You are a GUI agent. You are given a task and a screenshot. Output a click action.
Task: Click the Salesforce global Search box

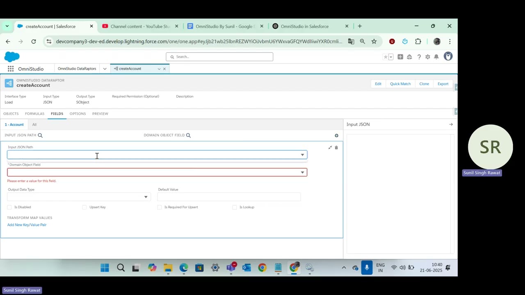pos(219,57)
